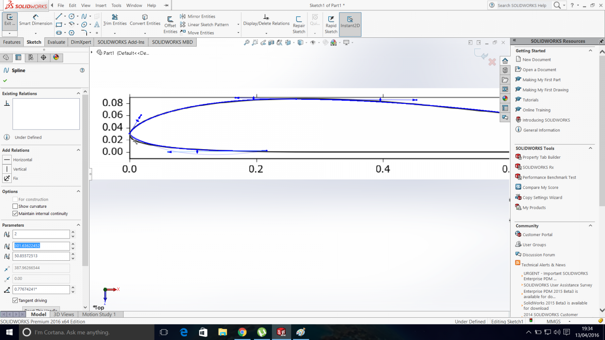Collapse Community section
Image resolution: width=605 pixels, height=340 pixels.
click(590, 226)
